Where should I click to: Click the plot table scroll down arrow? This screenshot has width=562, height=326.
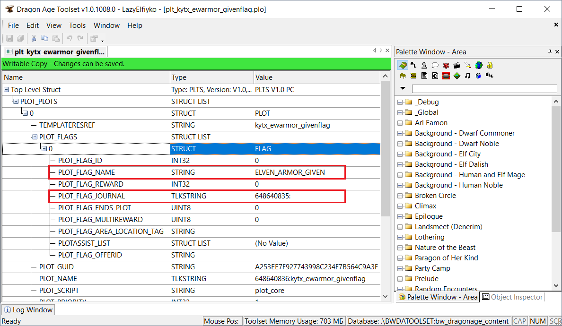click(385, 296)
